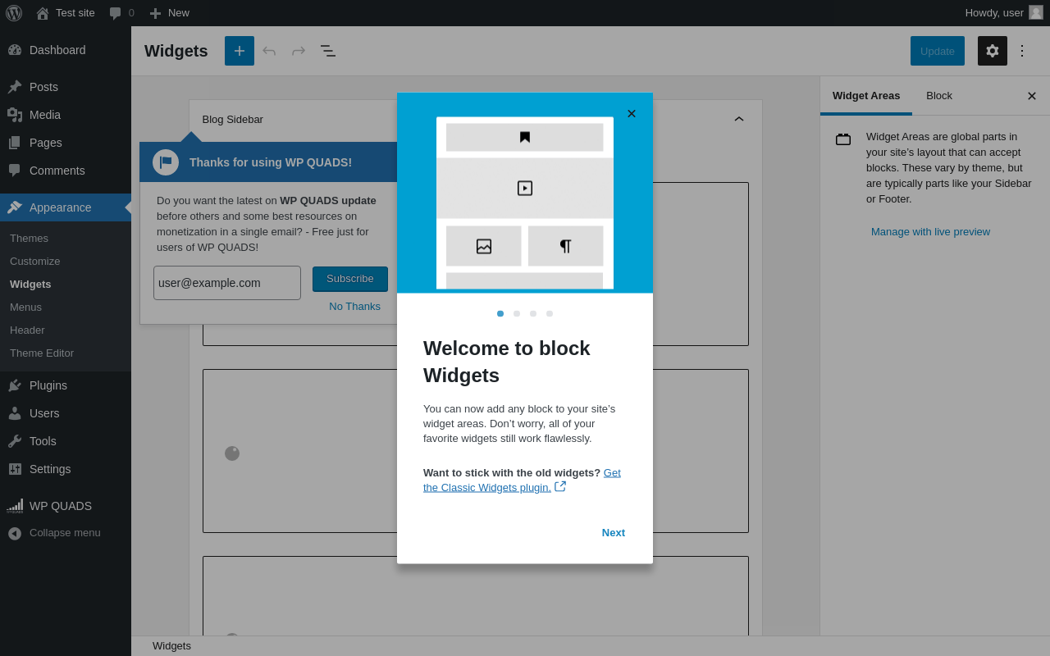Open the Media library menu
This screenshot has height=656, width=1050.
[66, 115]
